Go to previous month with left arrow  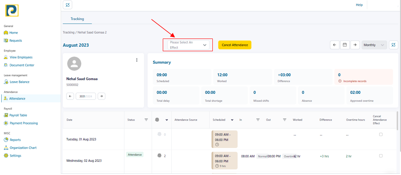click(335, 45)
